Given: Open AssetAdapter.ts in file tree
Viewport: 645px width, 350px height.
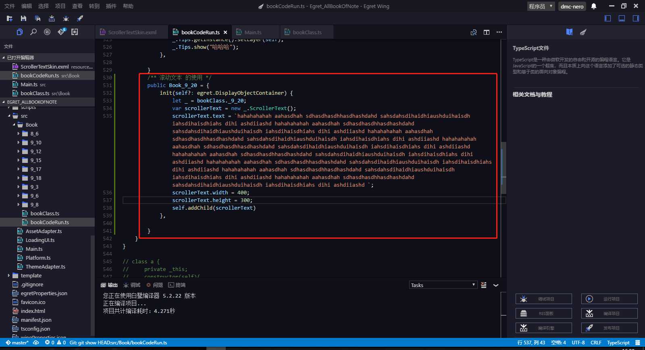Looking at the screenshot, I should pyautogui.click(x=44, y=231).
